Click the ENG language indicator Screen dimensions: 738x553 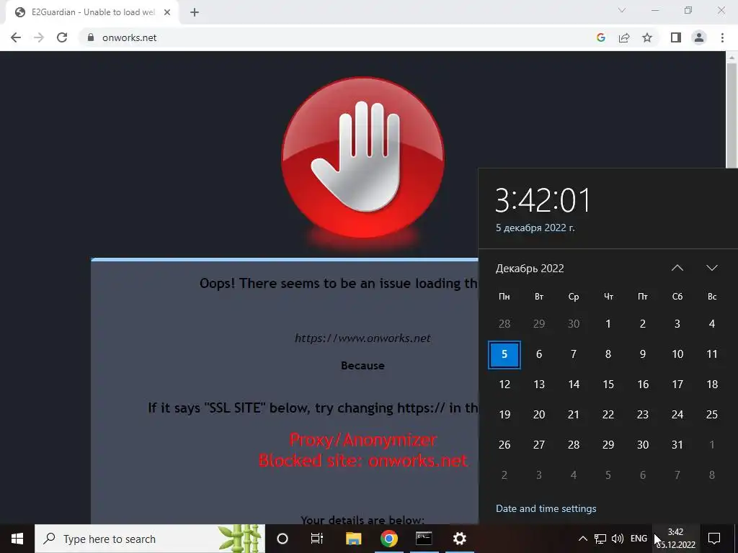(x=639, y=539)
